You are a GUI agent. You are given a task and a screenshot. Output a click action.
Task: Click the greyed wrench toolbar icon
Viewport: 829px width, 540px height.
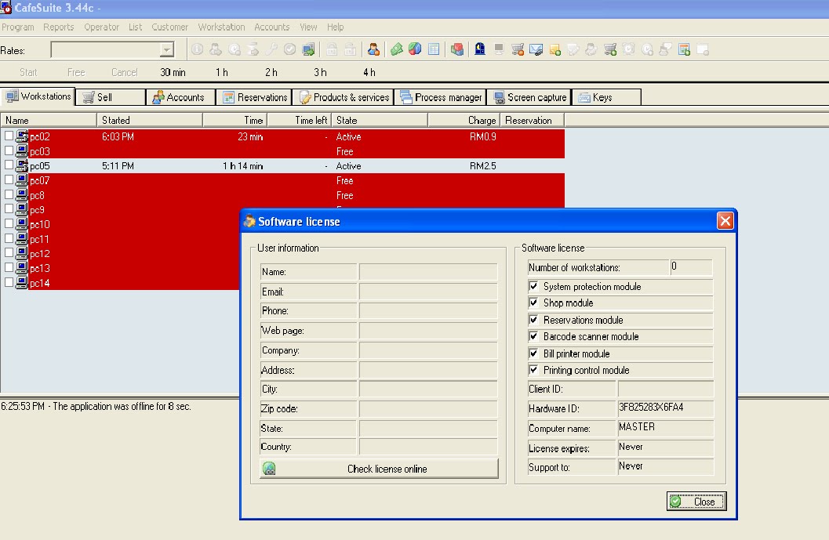pos(271,49)
